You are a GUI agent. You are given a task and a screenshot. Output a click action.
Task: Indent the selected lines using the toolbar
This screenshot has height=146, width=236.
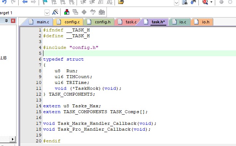pyautogui.click(x=83, y=2)
